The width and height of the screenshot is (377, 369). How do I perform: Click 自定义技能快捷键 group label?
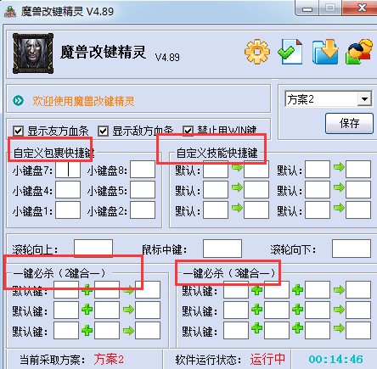click(217, 153)
